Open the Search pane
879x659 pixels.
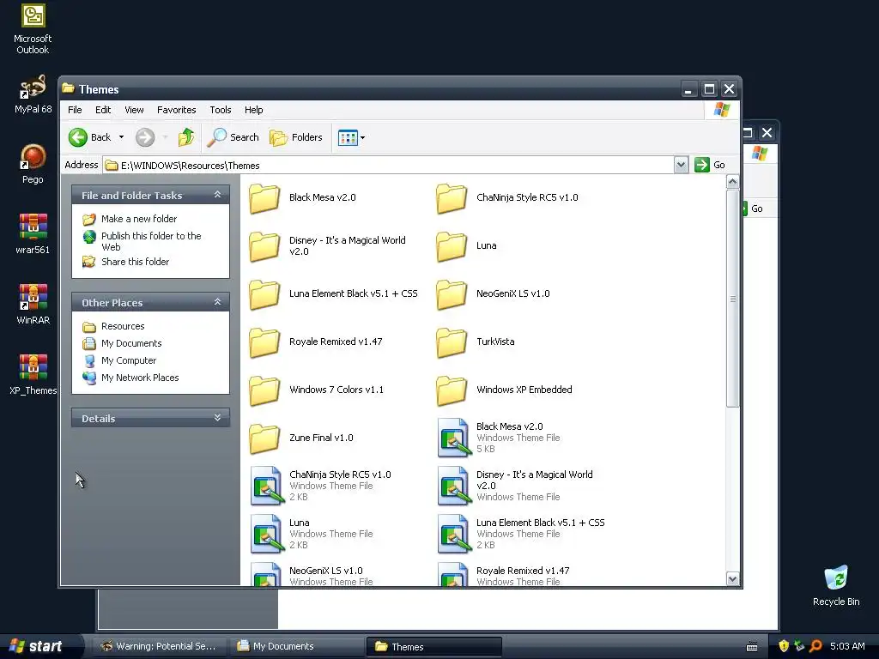point(233,137)
